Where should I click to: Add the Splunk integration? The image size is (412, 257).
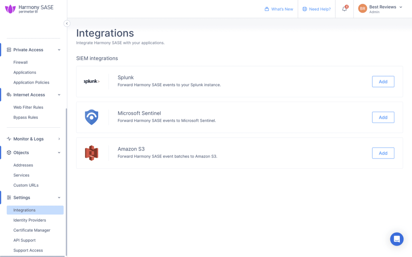(383, 81)
